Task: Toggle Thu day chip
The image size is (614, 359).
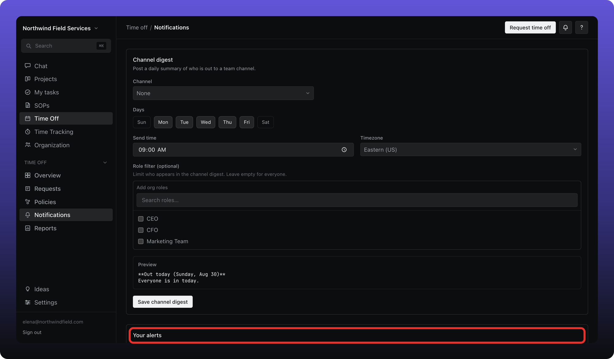Action: [227, 122]
